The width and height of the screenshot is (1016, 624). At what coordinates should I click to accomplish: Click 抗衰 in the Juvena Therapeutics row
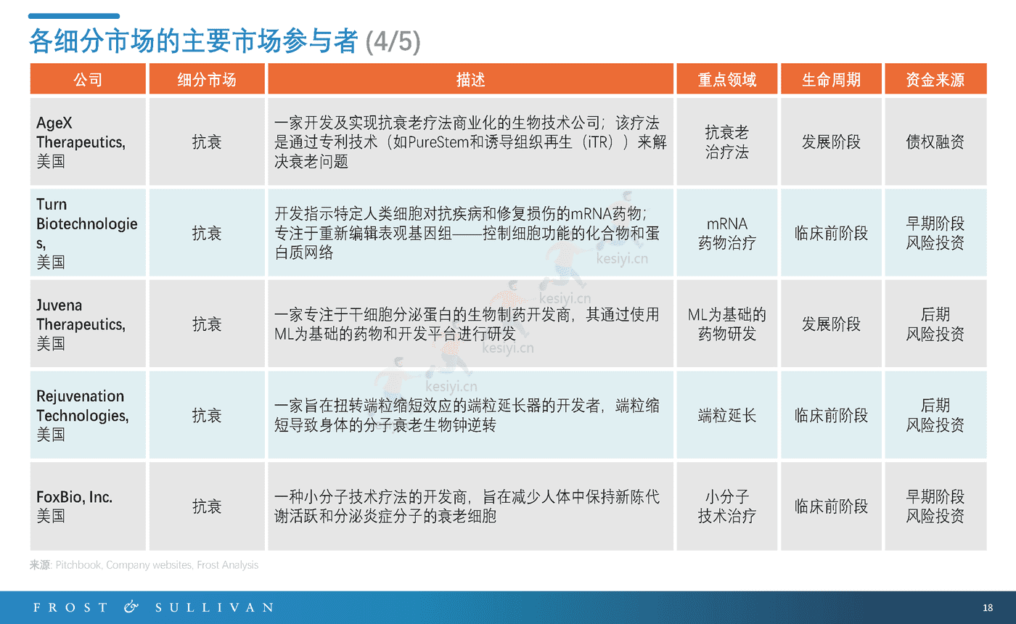coord(207,324)
